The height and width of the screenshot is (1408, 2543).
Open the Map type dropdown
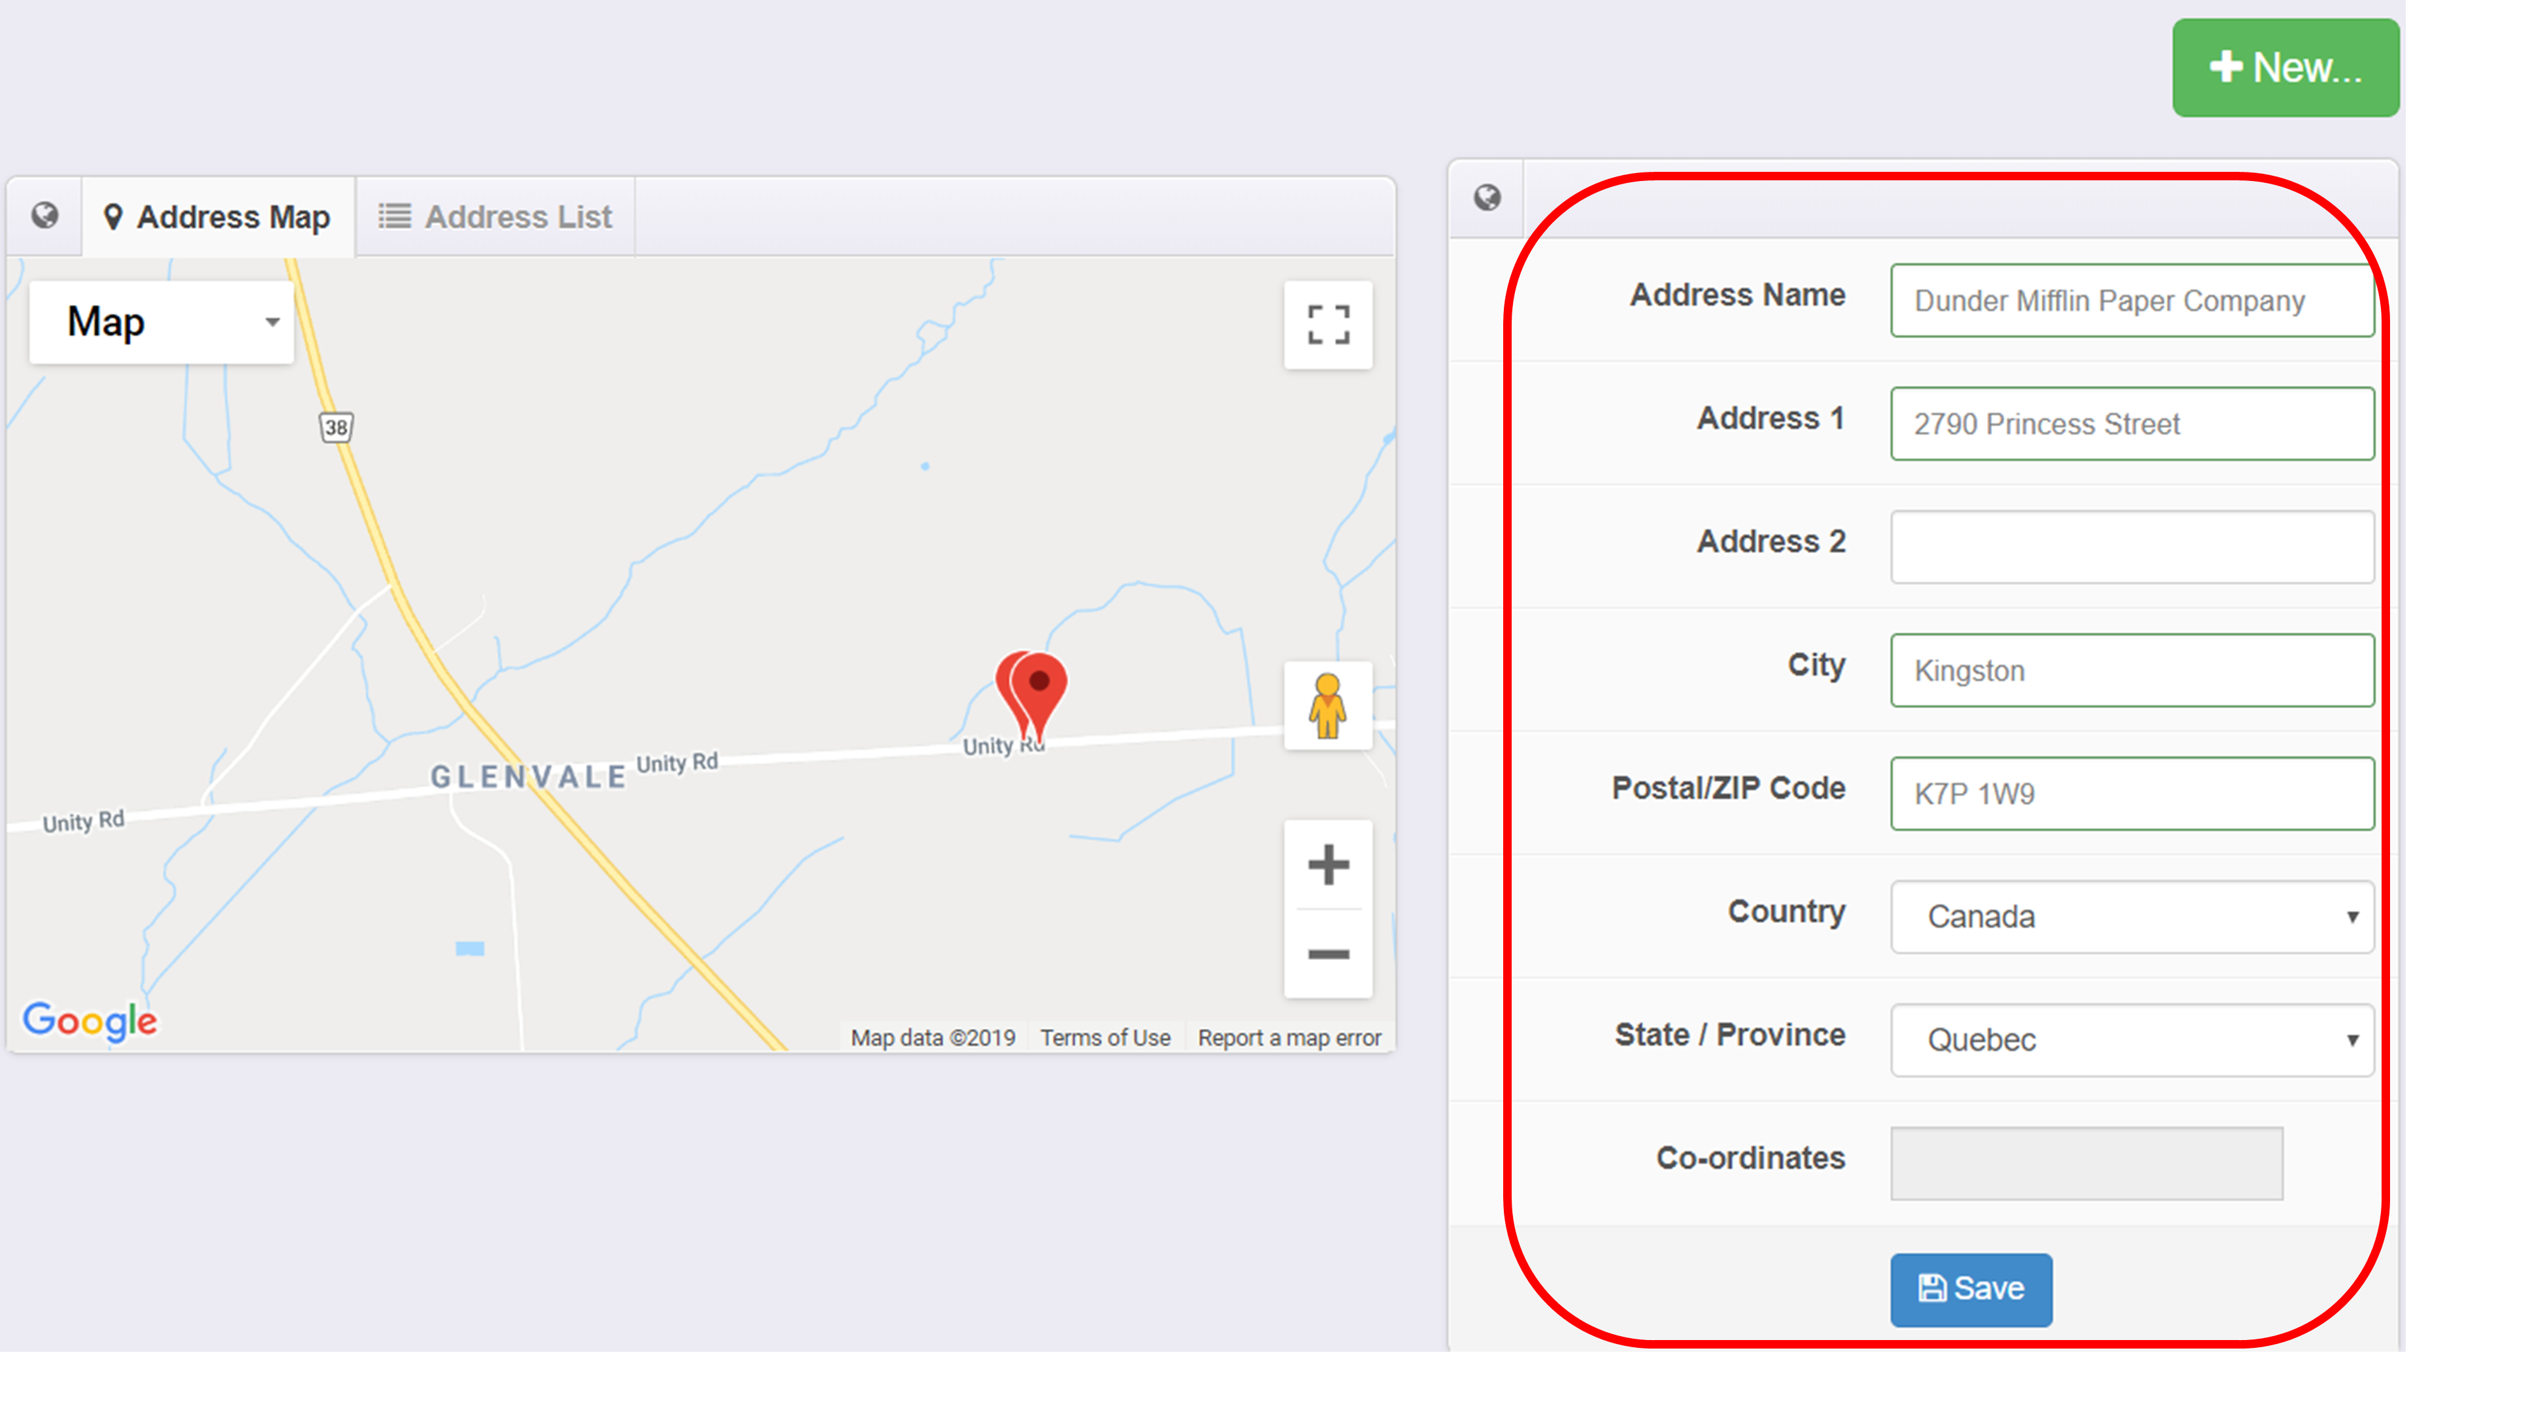coord(162,323)
